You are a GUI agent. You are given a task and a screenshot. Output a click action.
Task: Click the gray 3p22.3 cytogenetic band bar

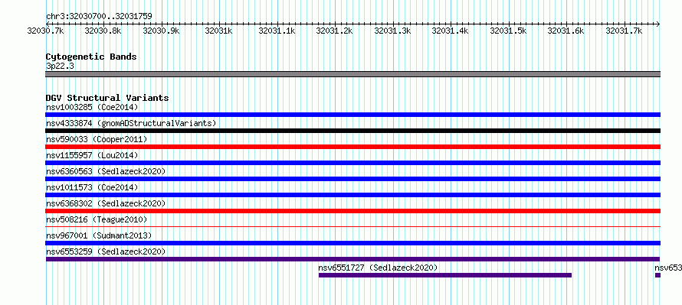352,74
